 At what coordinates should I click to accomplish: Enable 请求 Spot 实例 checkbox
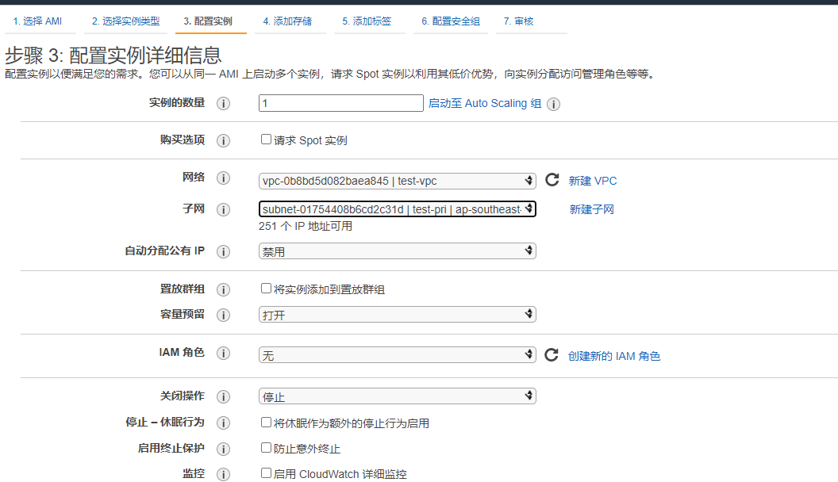click(266, 140)
